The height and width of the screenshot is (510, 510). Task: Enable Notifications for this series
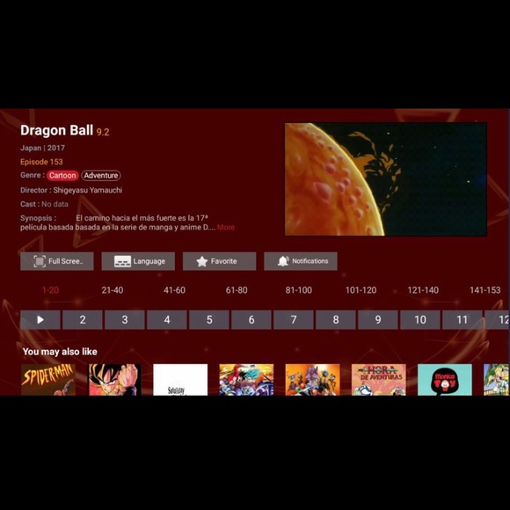pyautogui.click(x=301, y=261)
